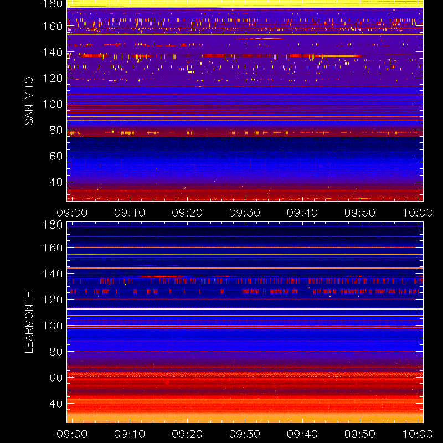Click 09:50 time label under Learmonth plot
Image resolution: width=443 pixels, height=443 pixels.
[360, 434]
